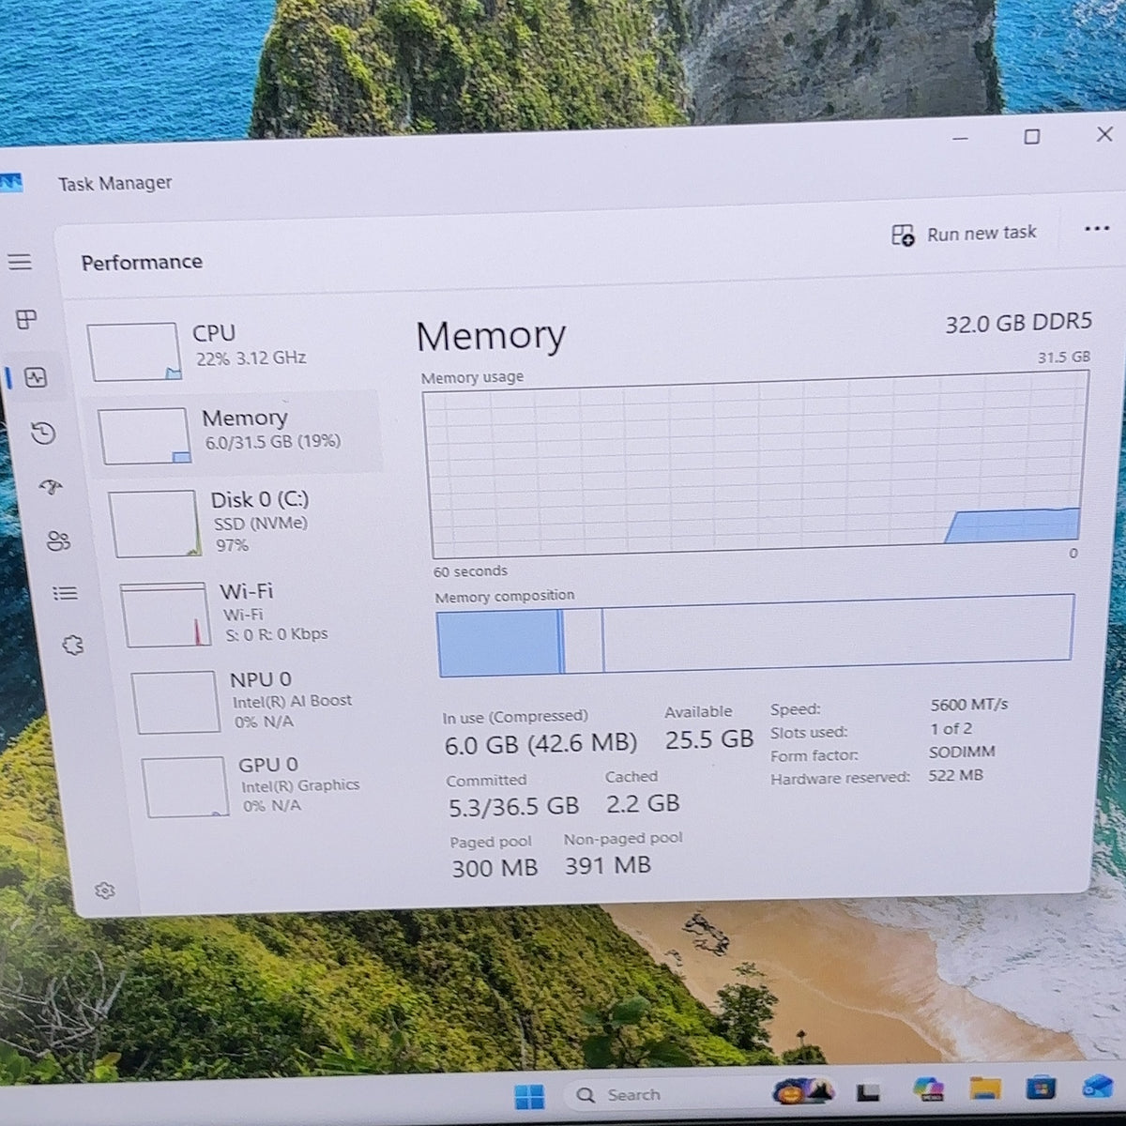
Task: Maximize the Task Manager window
Action: click(x=1031, y=136)
